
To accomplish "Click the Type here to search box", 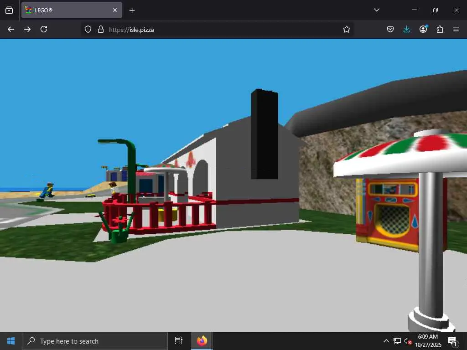I will [95, 341].
